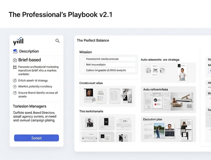Open the Excution plan card
Image resolution: width=211 pixels, height=160 pixels.
pyautogui.click(x=168, y=129)
